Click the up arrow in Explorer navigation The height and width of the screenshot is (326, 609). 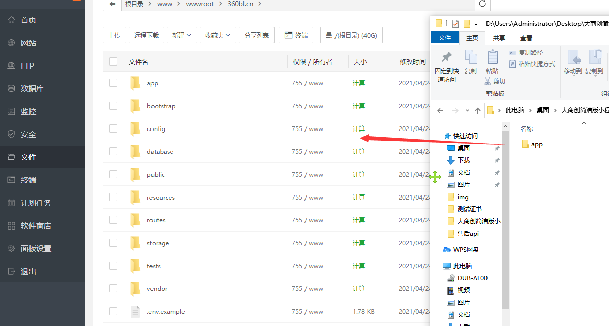pos(477,111)
